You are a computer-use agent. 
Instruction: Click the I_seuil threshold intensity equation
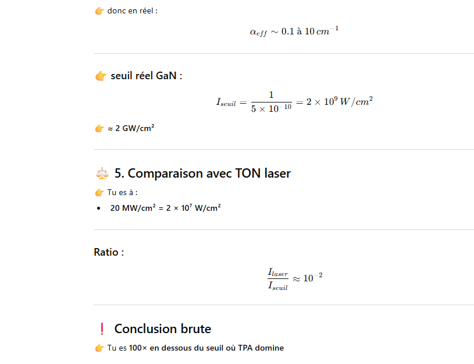[294, 102]
